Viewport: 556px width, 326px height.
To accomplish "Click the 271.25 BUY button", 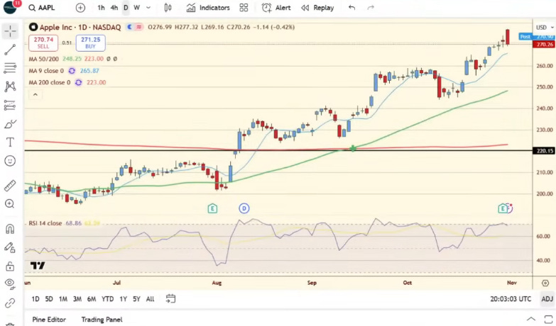I will click(x=90, y=43).
